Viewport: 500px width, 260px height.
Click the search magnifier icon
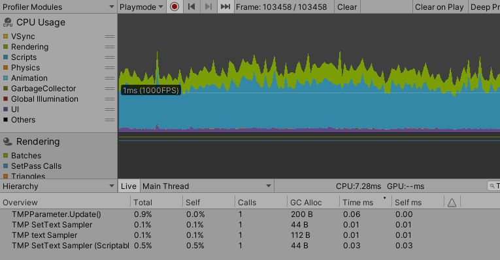[492, 186]
